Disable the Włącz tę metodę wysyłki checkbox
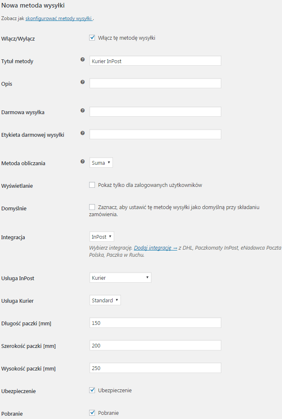This screenshot has width=282, height=419. coord(92,38)
